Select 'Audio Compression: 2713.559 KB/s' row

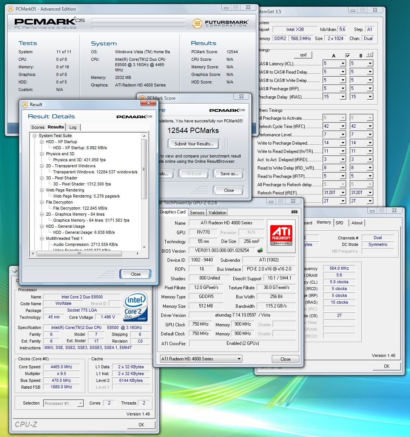tap(85, 244)
